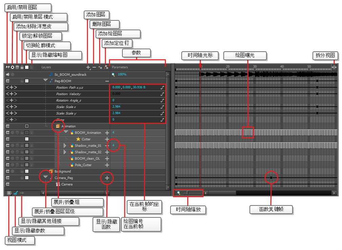342x250 pixels.
Task: Click the Delete Layers minus icon in header
Action: pyautogui.click(x=94, y=67)
